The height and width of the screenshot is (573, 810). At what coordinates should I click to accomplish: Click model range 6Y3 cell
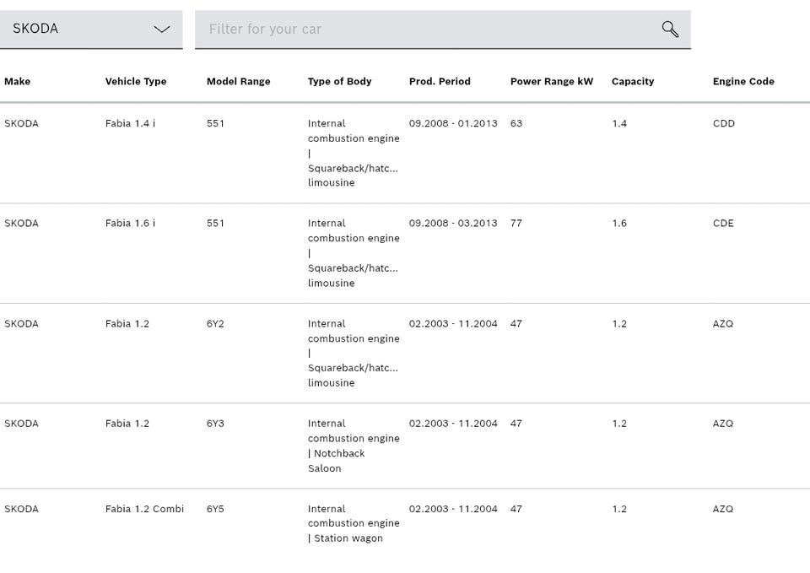pos(215,424)
